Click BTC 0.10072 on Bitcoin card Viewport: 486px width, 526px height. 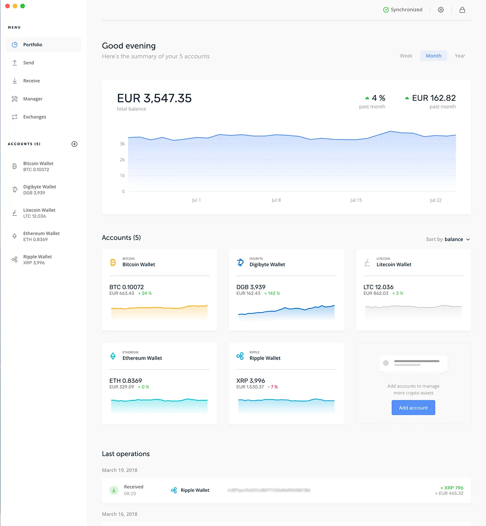click(x=126, y=287)
